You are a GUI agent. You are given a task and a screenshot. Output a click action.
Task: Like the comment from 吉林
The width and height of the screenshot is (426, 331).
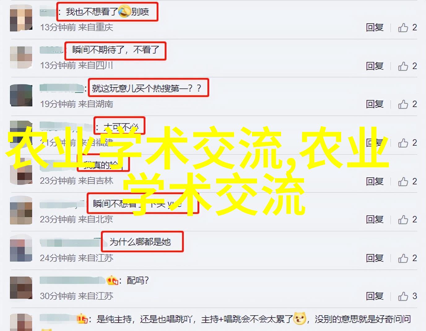pos(407,181)
